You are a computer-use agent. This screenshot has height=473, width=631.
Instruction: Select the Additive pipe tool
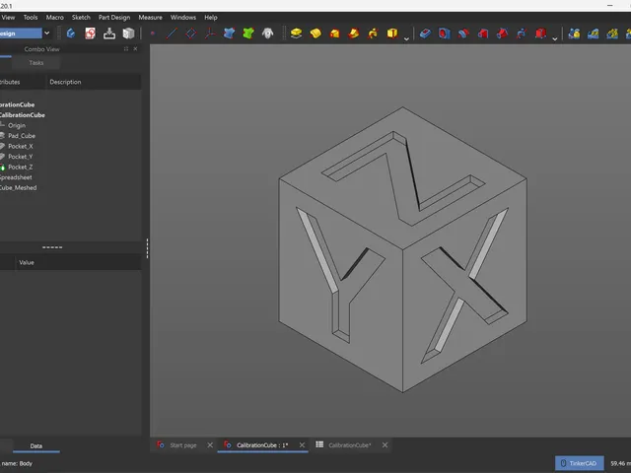click(354, 33)
